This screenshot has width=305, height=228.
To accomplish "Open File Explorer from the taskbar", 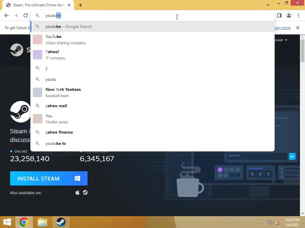I will coord(42,222).
